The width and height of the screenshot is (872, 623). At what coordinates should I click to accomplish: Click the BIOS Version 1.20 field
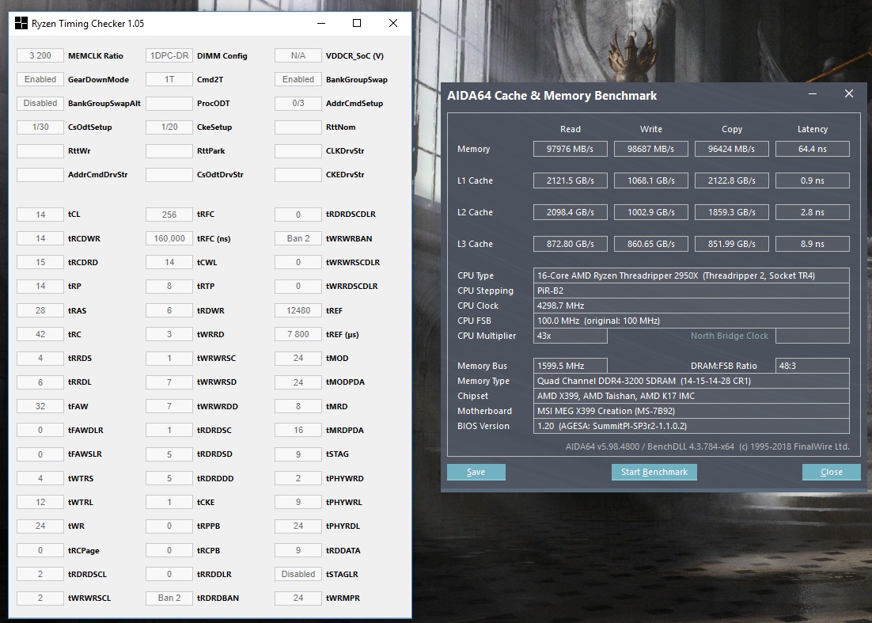click(x=692, y=426)
